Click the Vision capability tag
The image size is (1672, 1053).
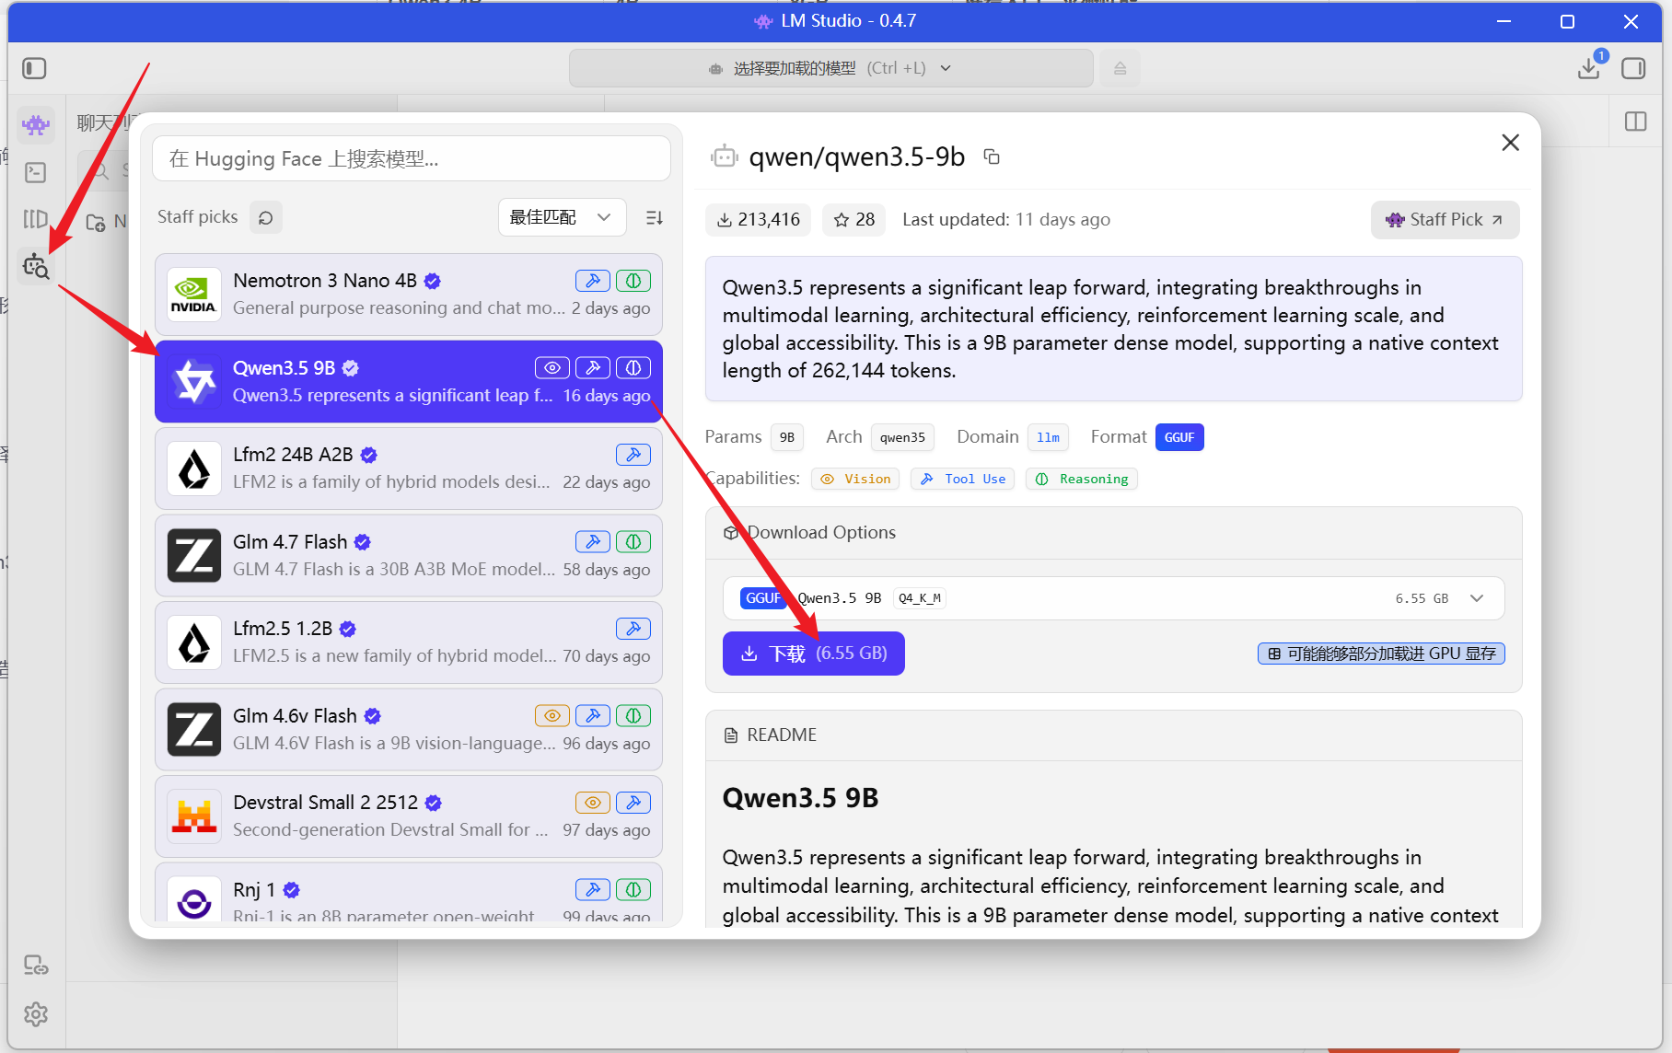click(x=855, y=479)
